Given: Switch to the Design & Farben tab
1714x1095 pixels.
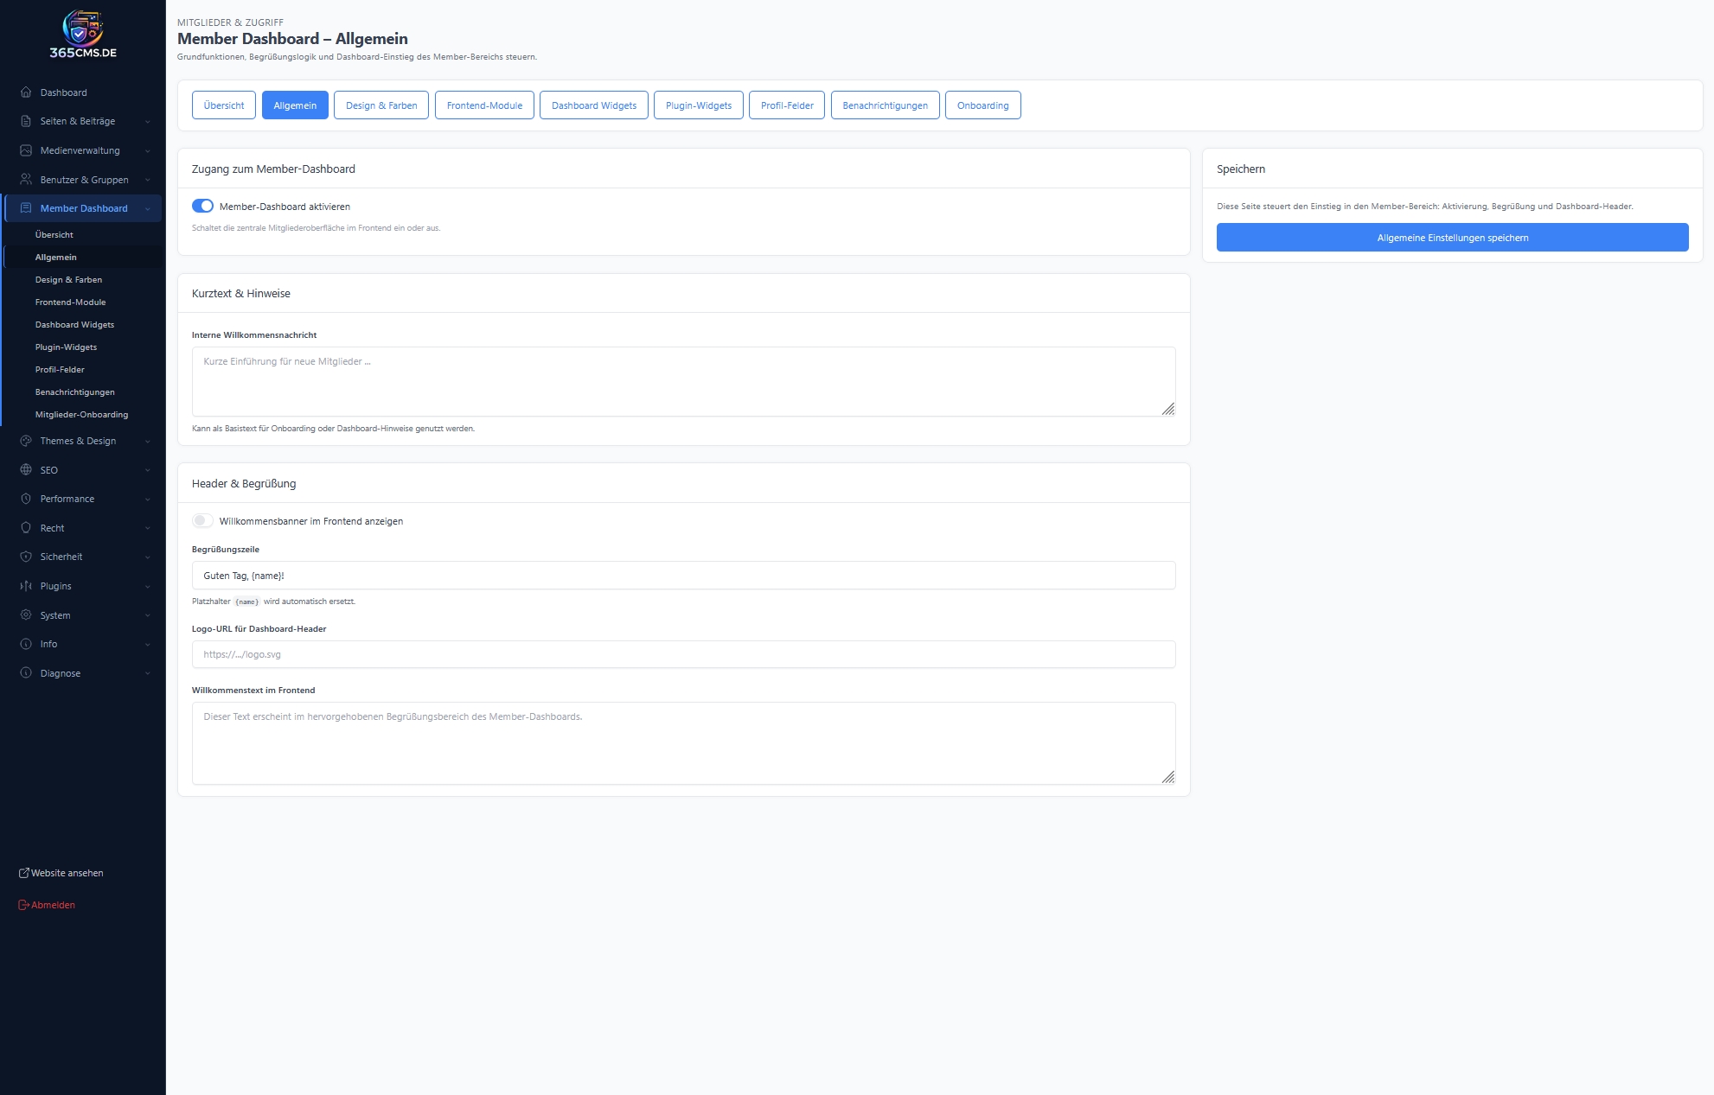Looking at the screenshot, I should [381, 105].
